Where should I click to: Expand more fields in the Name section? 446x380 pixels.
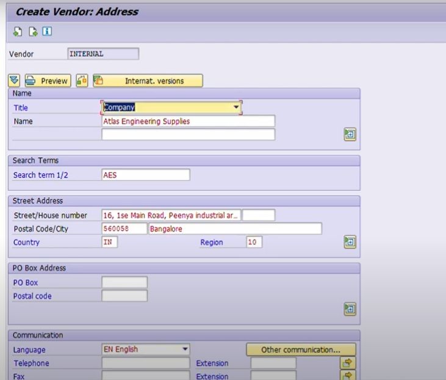350,134
